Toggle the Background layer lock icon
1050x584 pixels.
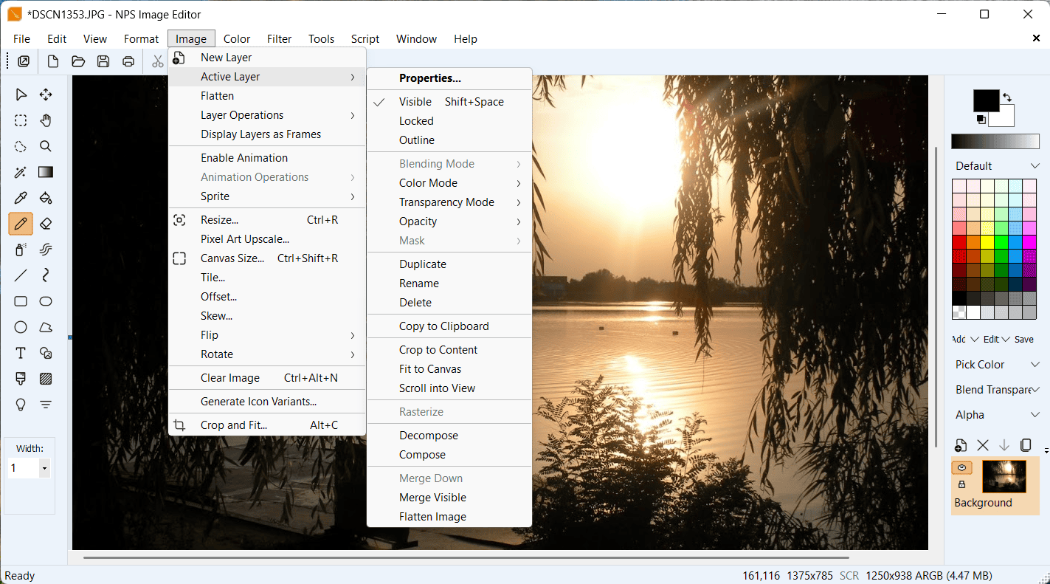[961, 484]
